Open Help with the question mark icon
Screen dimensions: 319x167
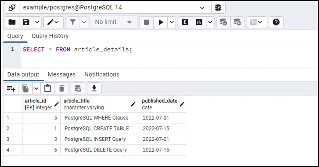coord(276,22)
